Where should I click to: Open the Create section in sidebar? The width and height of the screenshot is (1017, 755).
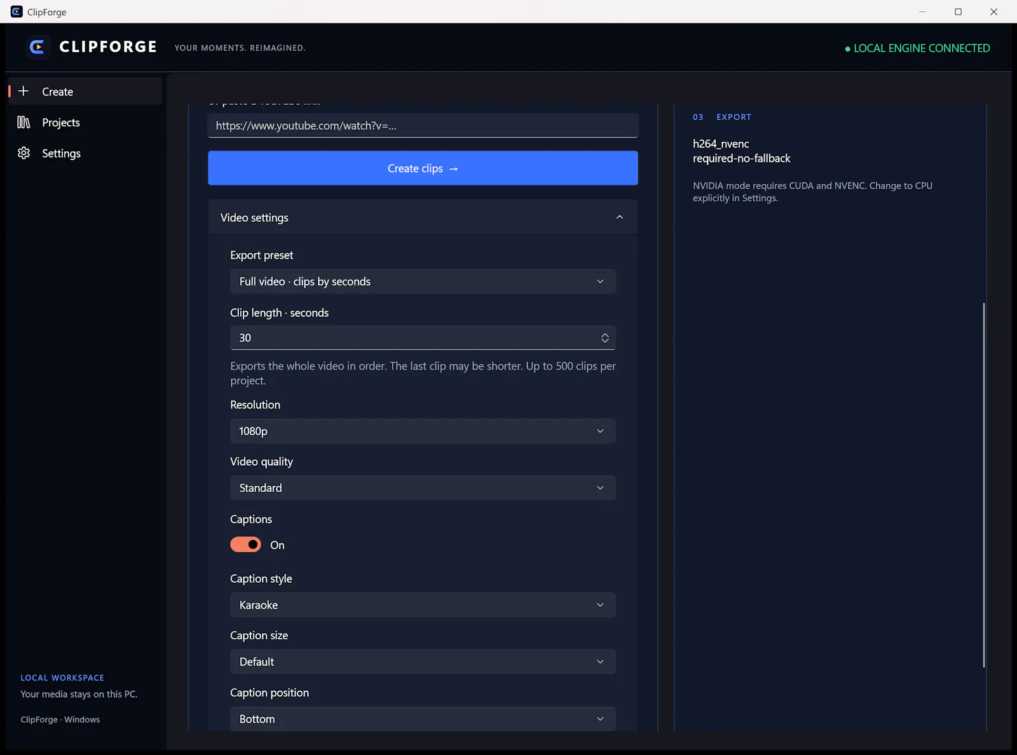pos(85,92)
